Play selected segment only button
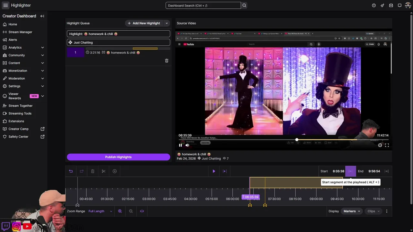The height and width of the screenshot is (232, 413). [x=225, y=171]
